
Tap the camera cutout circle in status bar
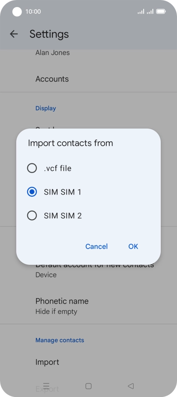pyautogui.click(x=17, y=11)
